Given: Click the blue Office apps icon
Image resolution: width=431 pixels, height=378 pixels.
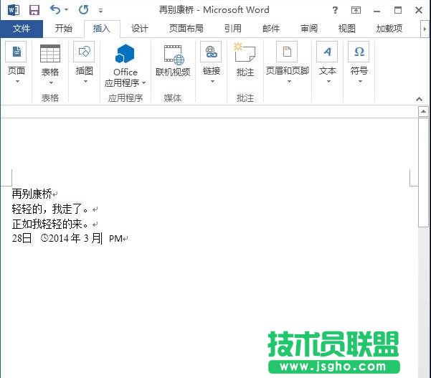Looking at the screenshot, I should coord(125,54).
